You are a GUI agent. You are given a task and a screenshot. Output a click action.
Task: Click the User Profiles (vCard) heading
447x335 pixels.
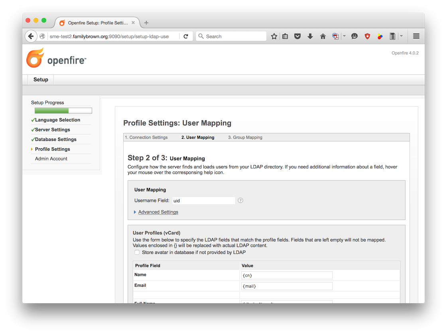pyautogui.click(x=156, y=233)
